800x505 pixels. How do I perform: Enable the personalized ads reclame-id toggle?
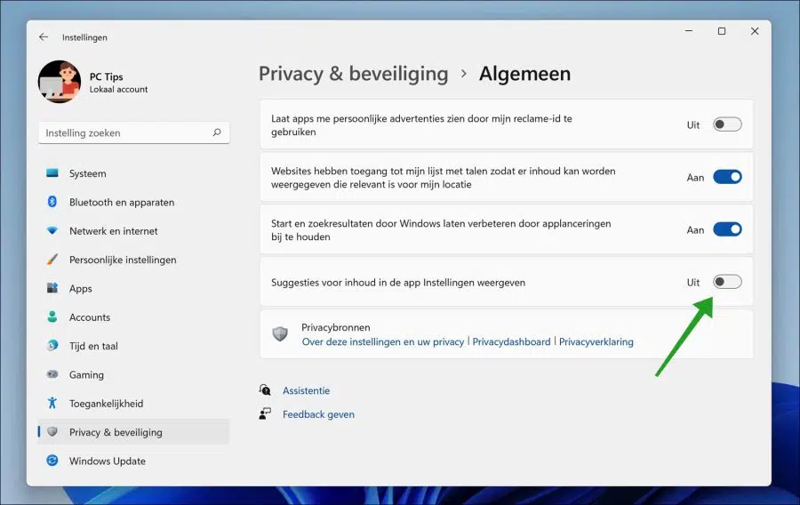click(727, 124)
